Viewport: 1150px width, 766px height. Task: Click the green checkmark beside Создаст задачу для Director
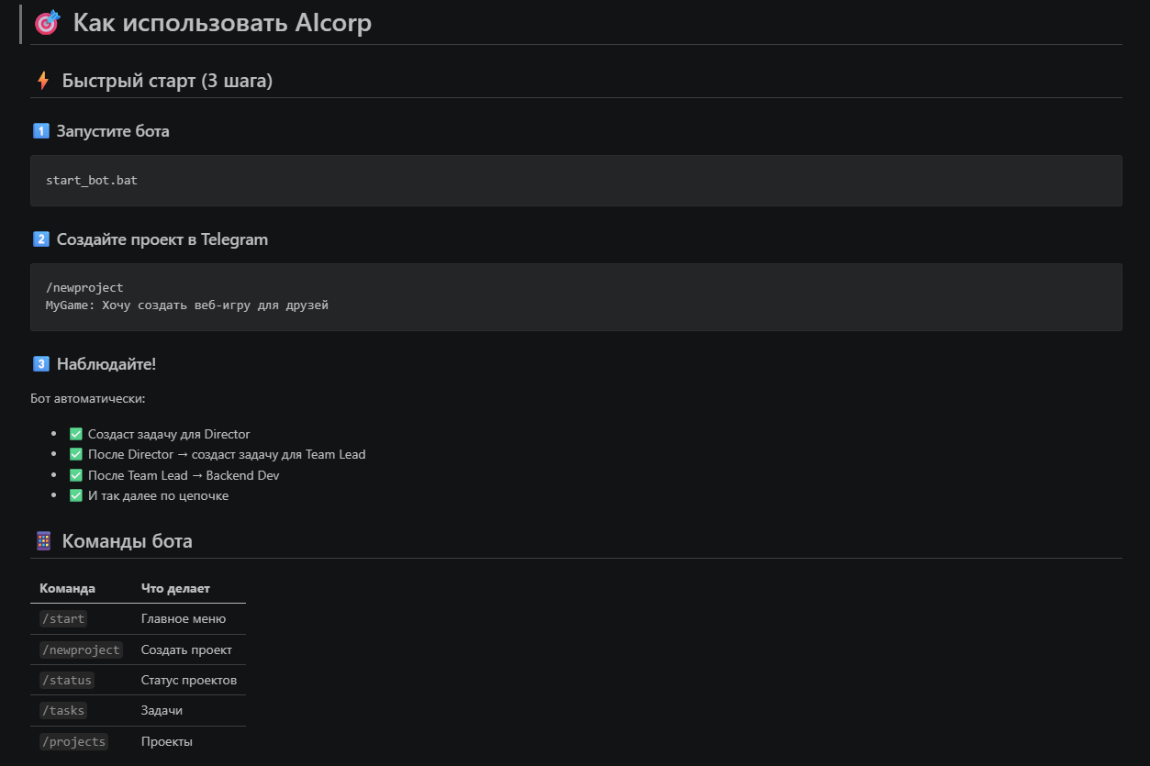(76, 434)
